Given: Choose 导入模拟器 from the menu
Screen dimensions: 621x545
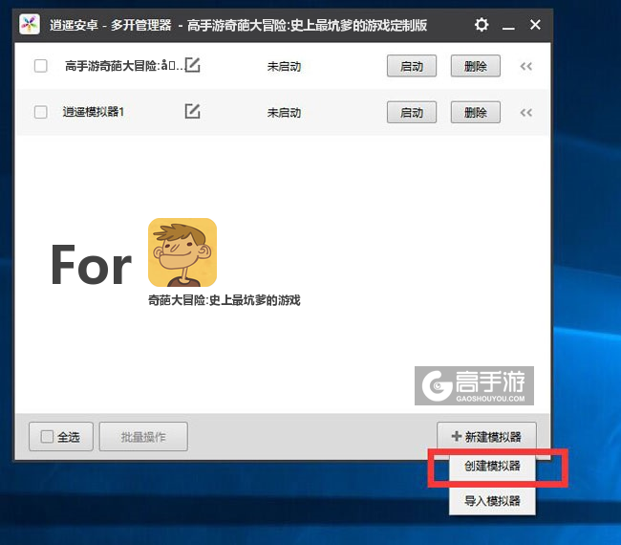Looking at the screenshot, I should [492, 501].
